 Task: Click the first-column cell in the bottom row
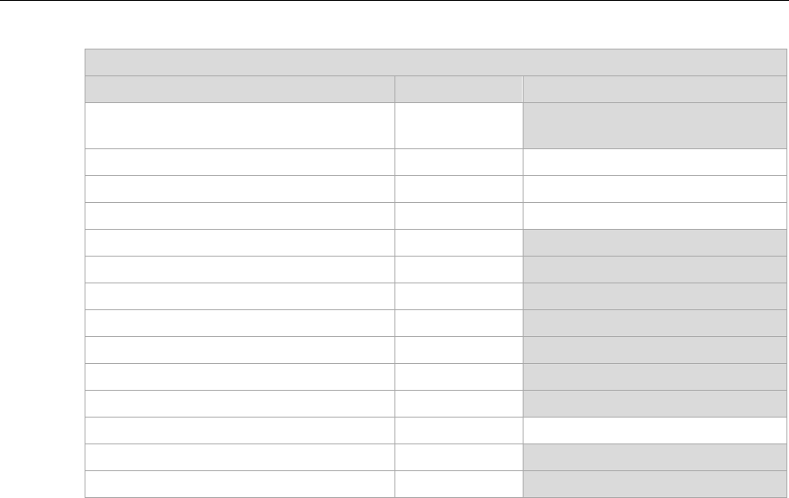[240, 484]
